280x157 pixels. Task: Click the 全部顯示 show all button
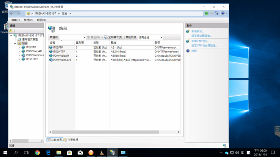(x=113, y=38)
